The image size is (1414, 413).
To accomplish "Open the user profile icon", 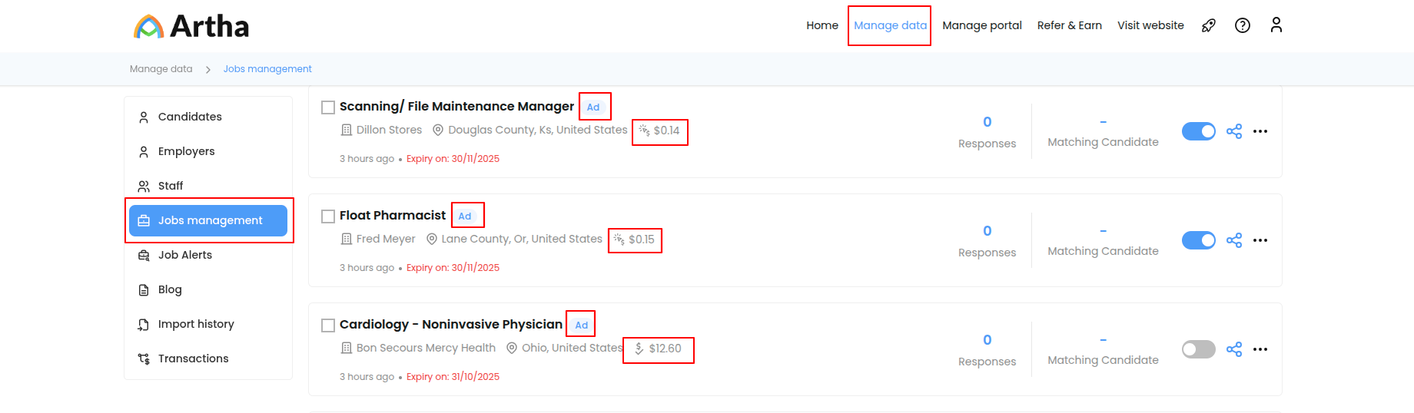I will [1276, 25].
